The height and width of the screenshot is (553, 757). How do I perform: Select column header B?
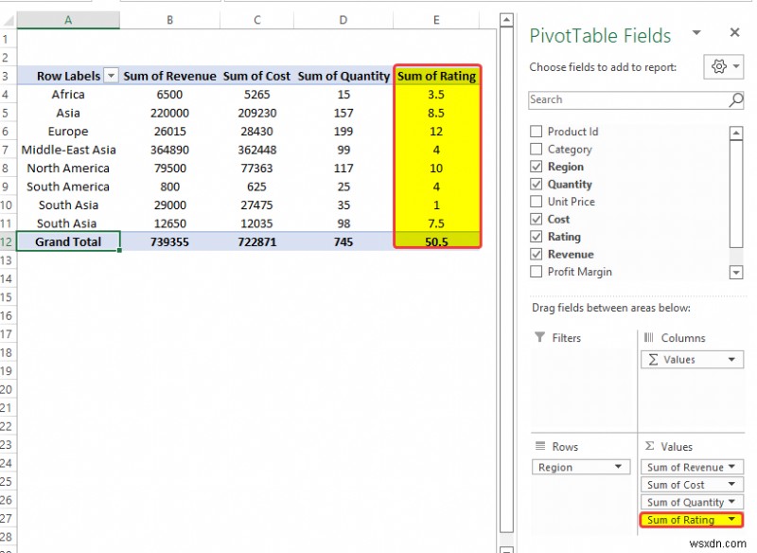(169, 19)
